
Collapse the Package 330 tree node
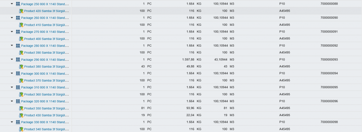point(12,122)
